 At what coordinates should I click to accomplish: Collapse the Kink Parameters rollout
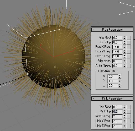[x=112, y=99]
